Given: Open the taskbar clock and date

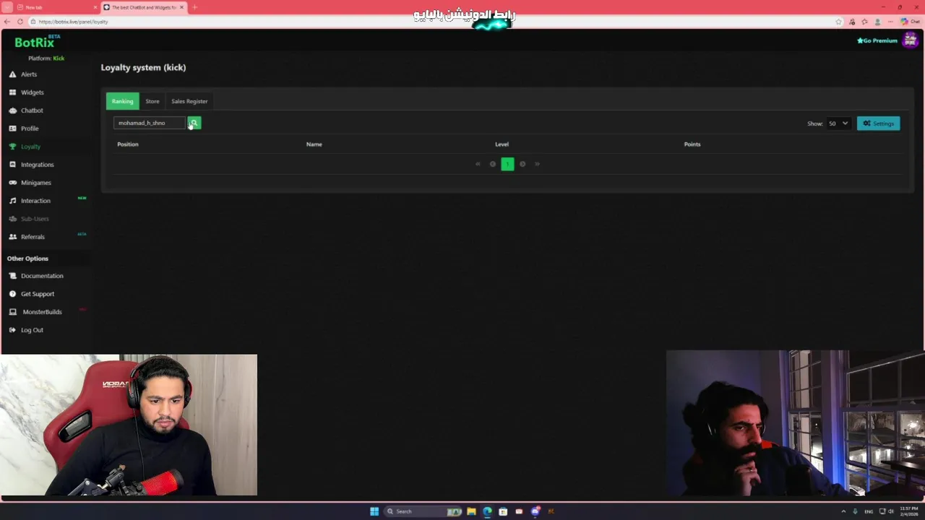Looking at the screenshot, I should coord(908,511).
